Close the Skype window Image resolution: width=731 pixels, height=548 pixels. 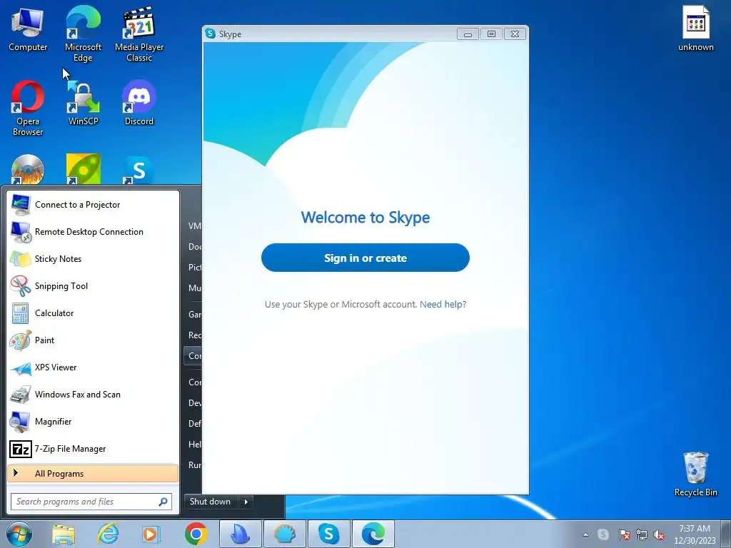(x=515, y=34)
